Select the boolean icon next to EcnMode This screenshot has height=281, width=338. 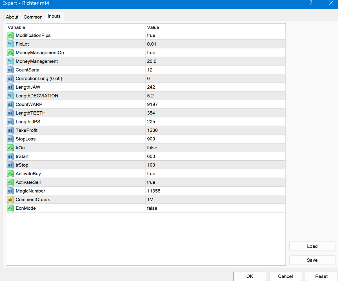pos(10,208)
